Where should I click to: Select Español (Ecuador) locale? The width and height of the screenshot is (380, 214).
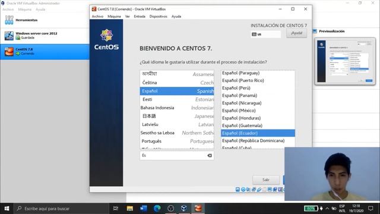pos(258,133)
